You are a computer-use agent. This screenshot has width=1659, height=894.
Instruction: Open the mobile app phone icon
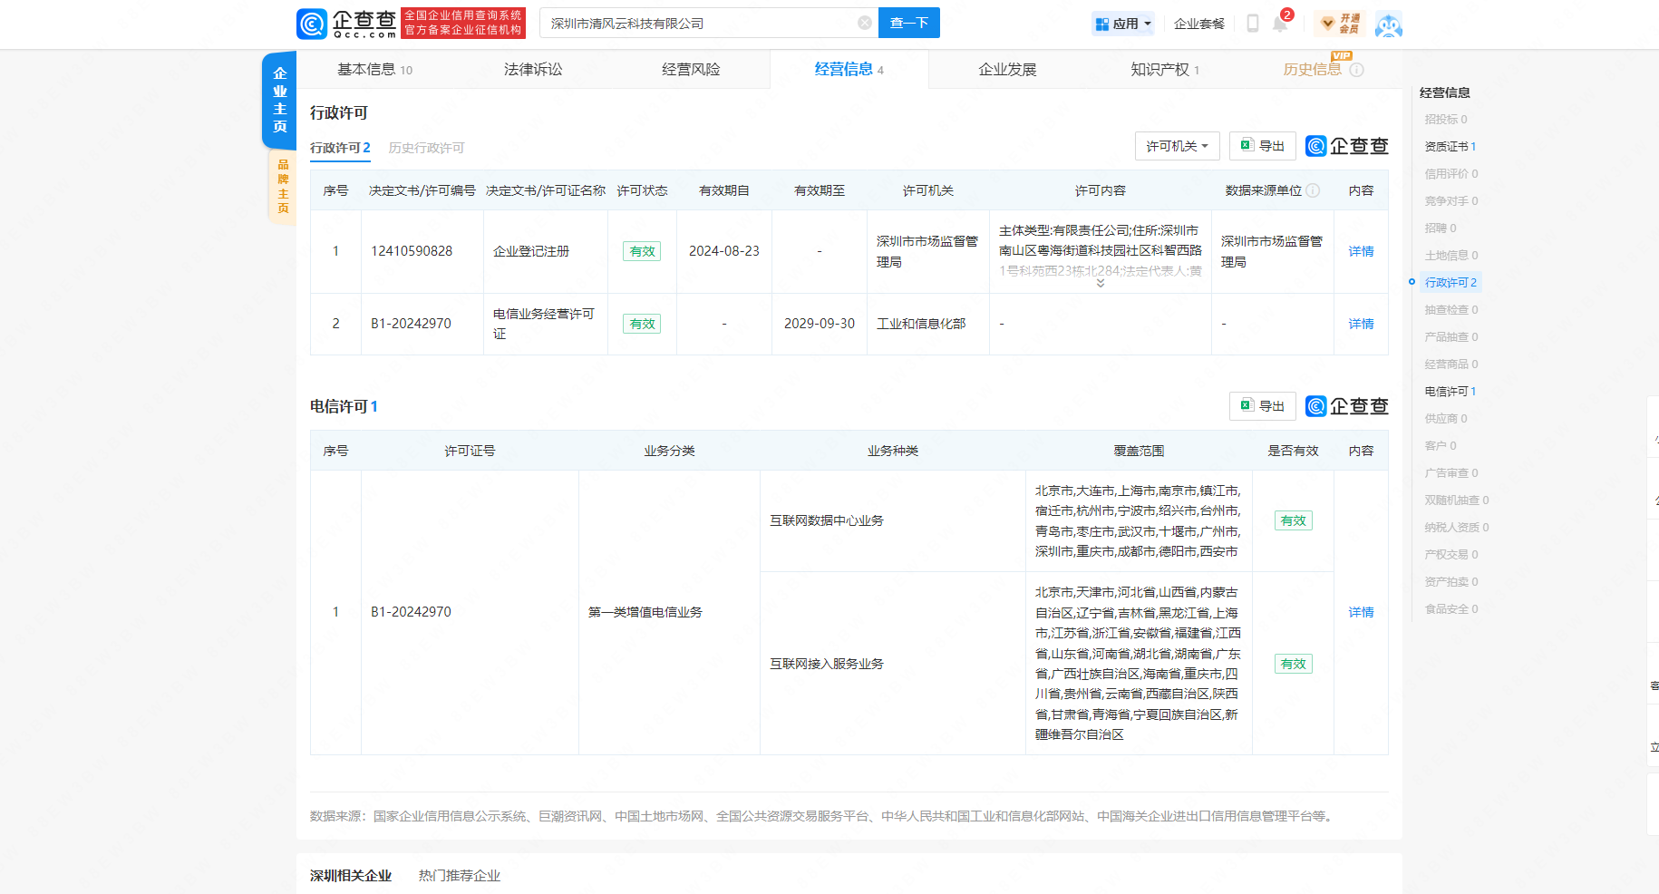tap(1252, 24)
